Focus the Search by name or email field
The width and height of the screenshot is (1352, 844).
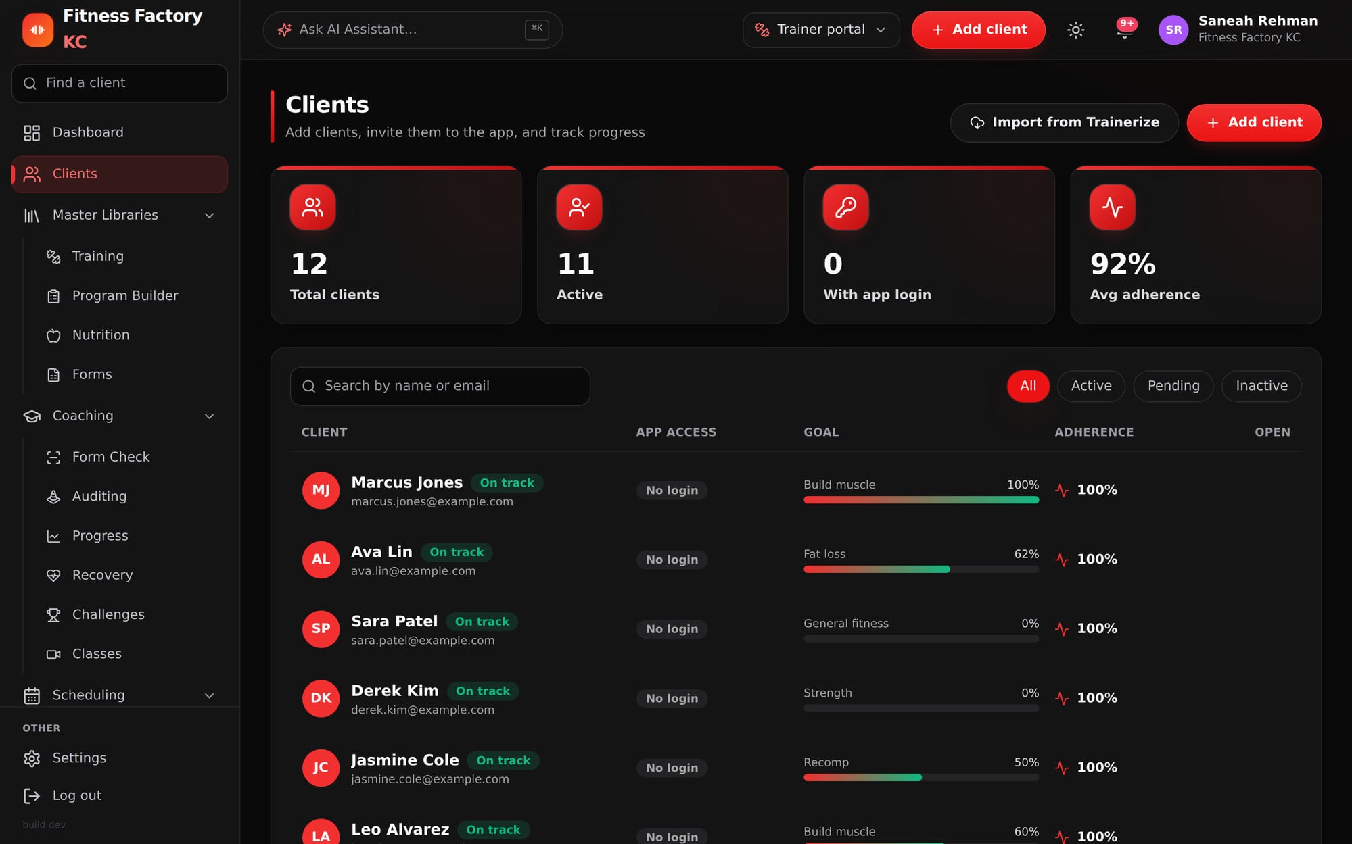click(x=440, y=387)
